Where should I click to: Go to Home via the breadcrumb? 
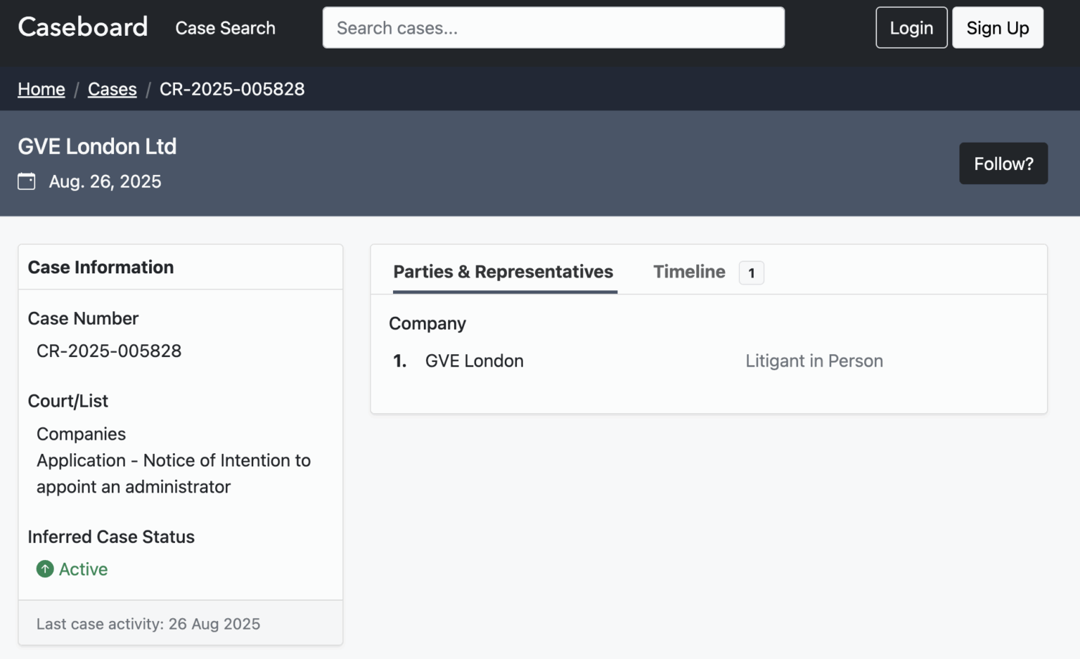click(x=41, y=89)
